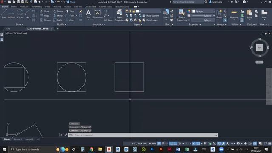
Task: Select the Arc tool
Action: (28, 14)
